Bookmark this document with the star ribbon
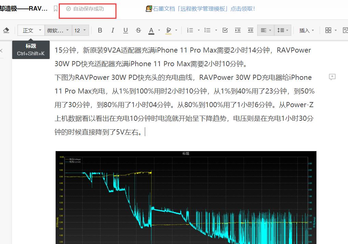 pyautogui.click(x=56, y=9)
